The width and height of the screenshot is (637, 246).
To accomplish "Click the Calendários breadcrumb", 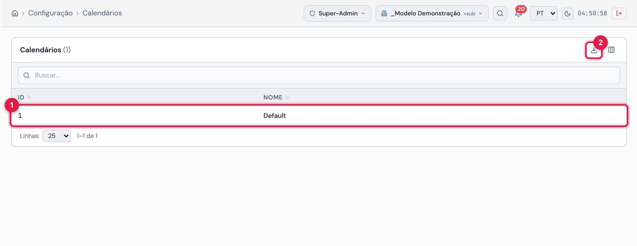I will [x=102, y=13].
